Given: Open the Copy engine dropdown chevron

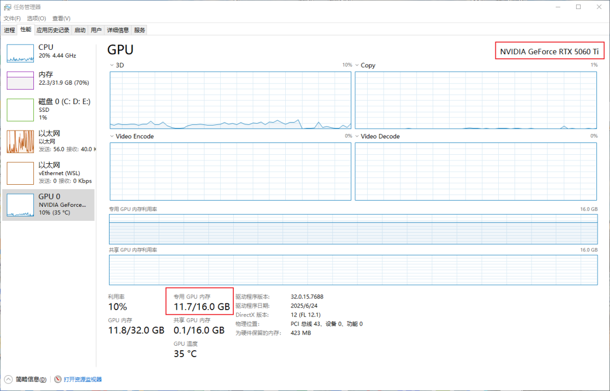Looking at the screenshot, I should point(357,65).
